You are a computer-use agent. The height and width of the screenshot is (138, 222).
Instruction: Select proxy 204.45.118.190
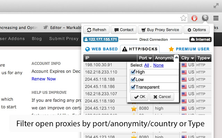[100, 101]
